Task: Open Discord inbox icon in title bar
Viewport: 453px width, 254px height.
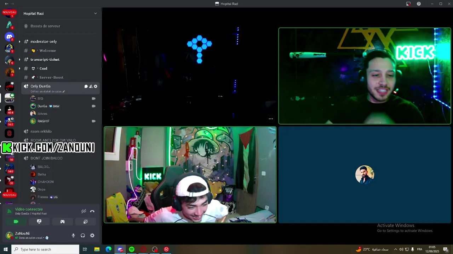Action: click(x=408, y=4)
